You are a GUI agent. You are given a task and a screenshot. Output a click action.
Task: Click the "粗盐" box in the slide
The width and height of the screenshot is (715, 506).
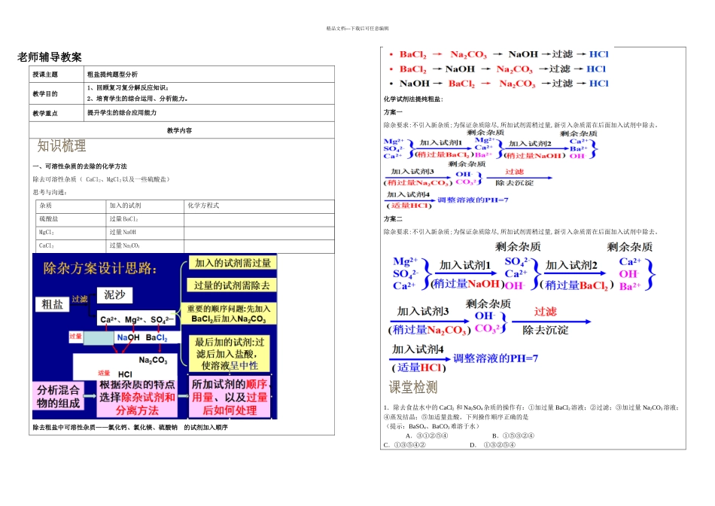[53, 304]
